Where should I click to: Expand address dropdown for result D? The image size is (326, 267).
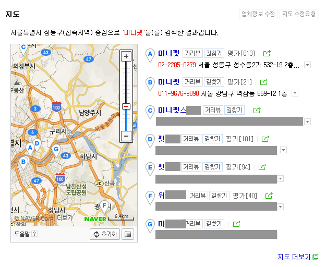coord(283,150)
